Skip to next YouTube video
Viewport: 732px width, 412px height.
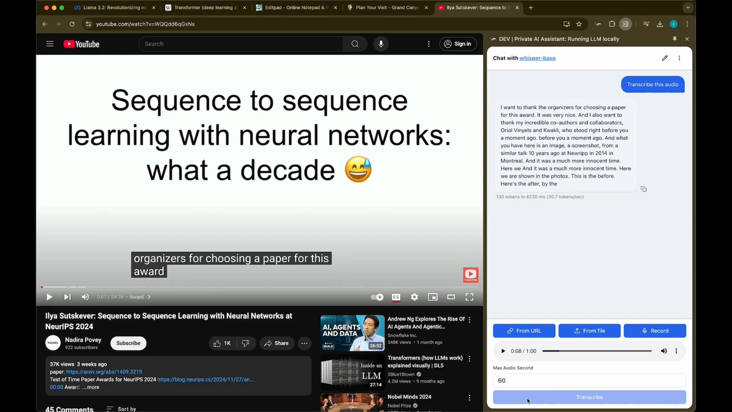[67, 297]
